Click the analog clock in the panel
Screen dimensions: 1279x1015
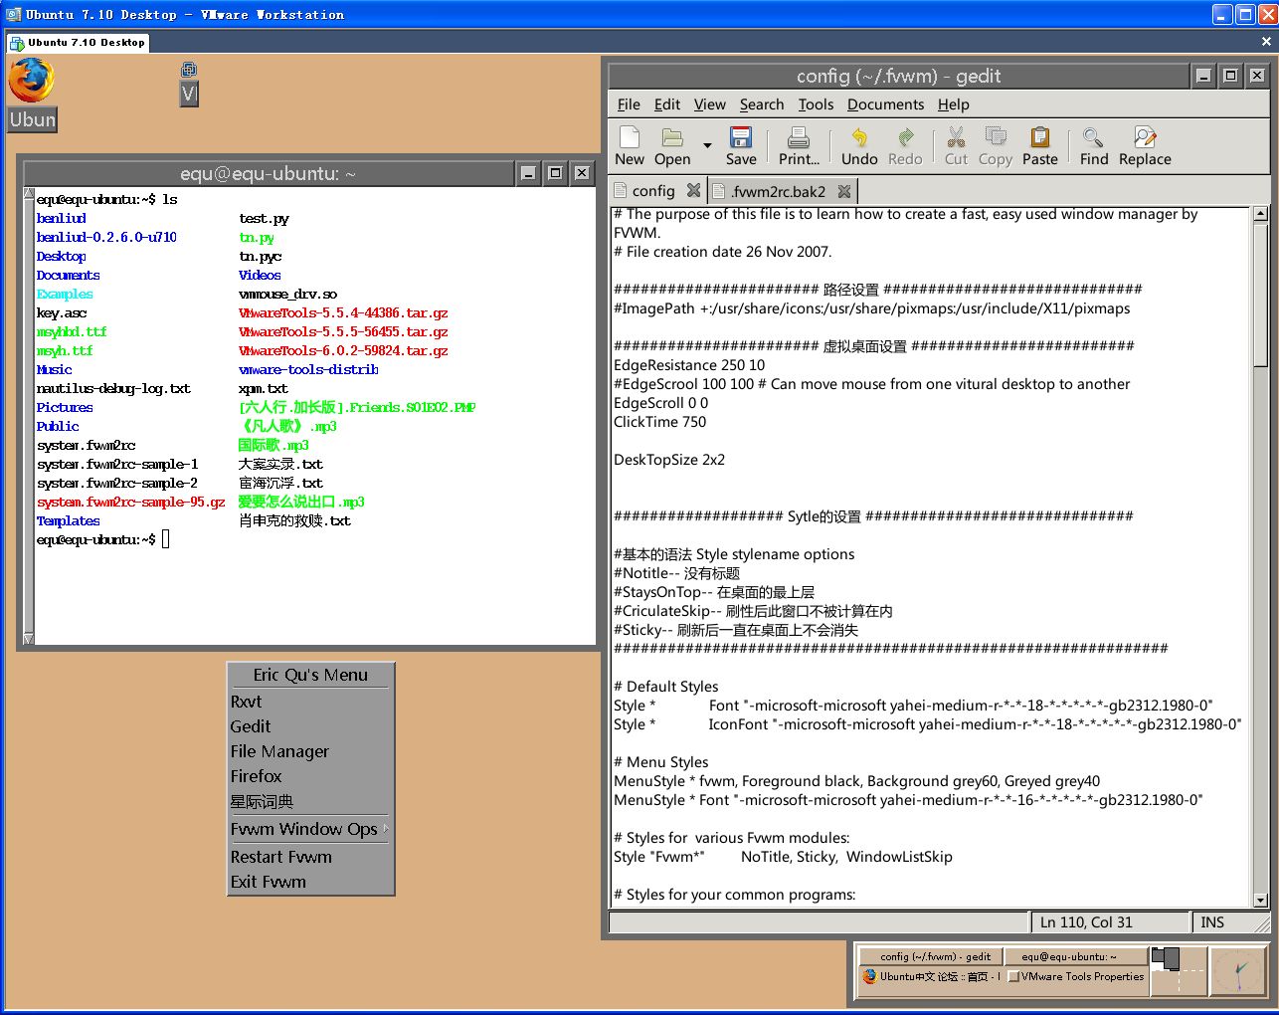[x=1236, y=970]
